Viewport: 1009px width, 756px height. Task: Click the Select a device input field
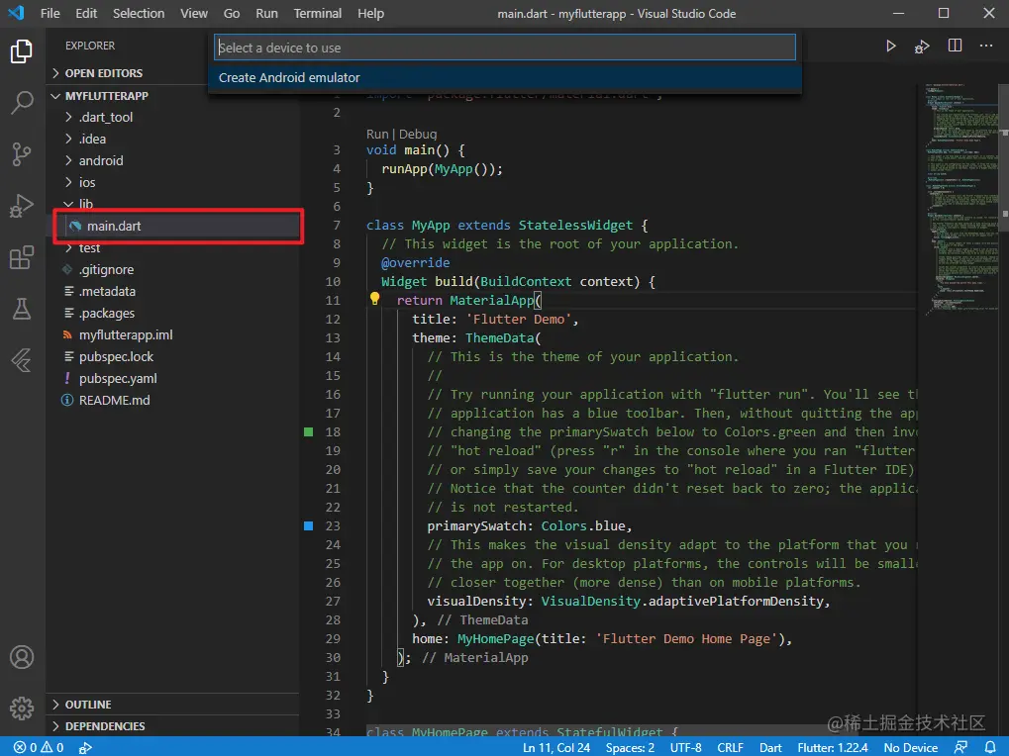tap(505, 47)
